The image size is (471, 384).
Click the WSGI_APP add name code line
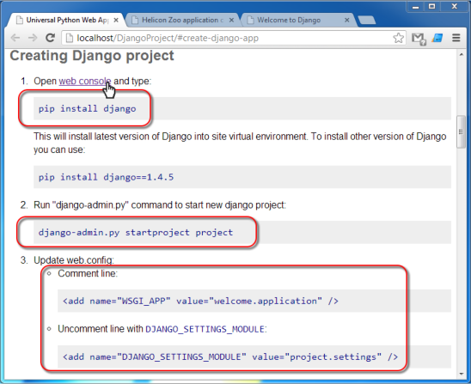[200, 301]
